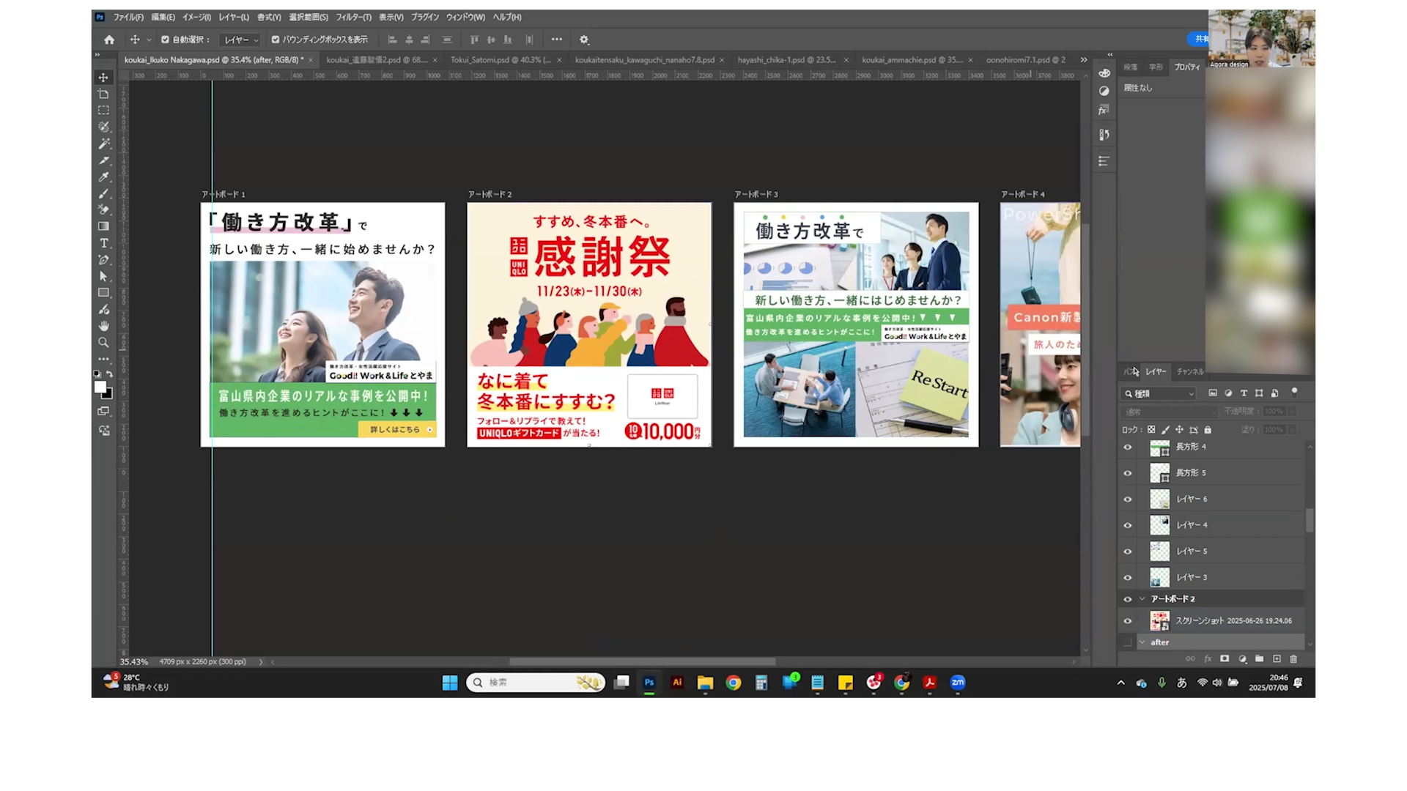Open Illustrator from the taskbar
The image size is (1407, 791).
click(x=677, y=683)
